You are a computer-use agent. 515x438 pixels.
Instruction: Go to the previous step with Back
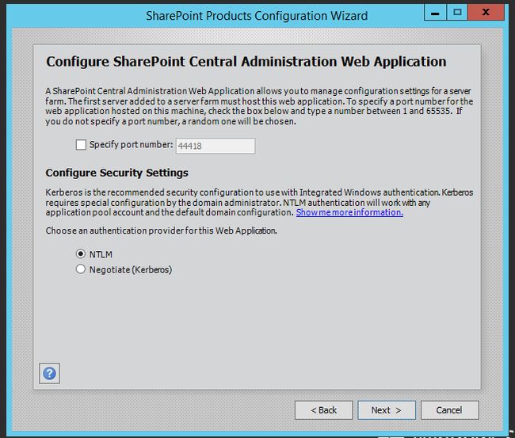[323, 410]
